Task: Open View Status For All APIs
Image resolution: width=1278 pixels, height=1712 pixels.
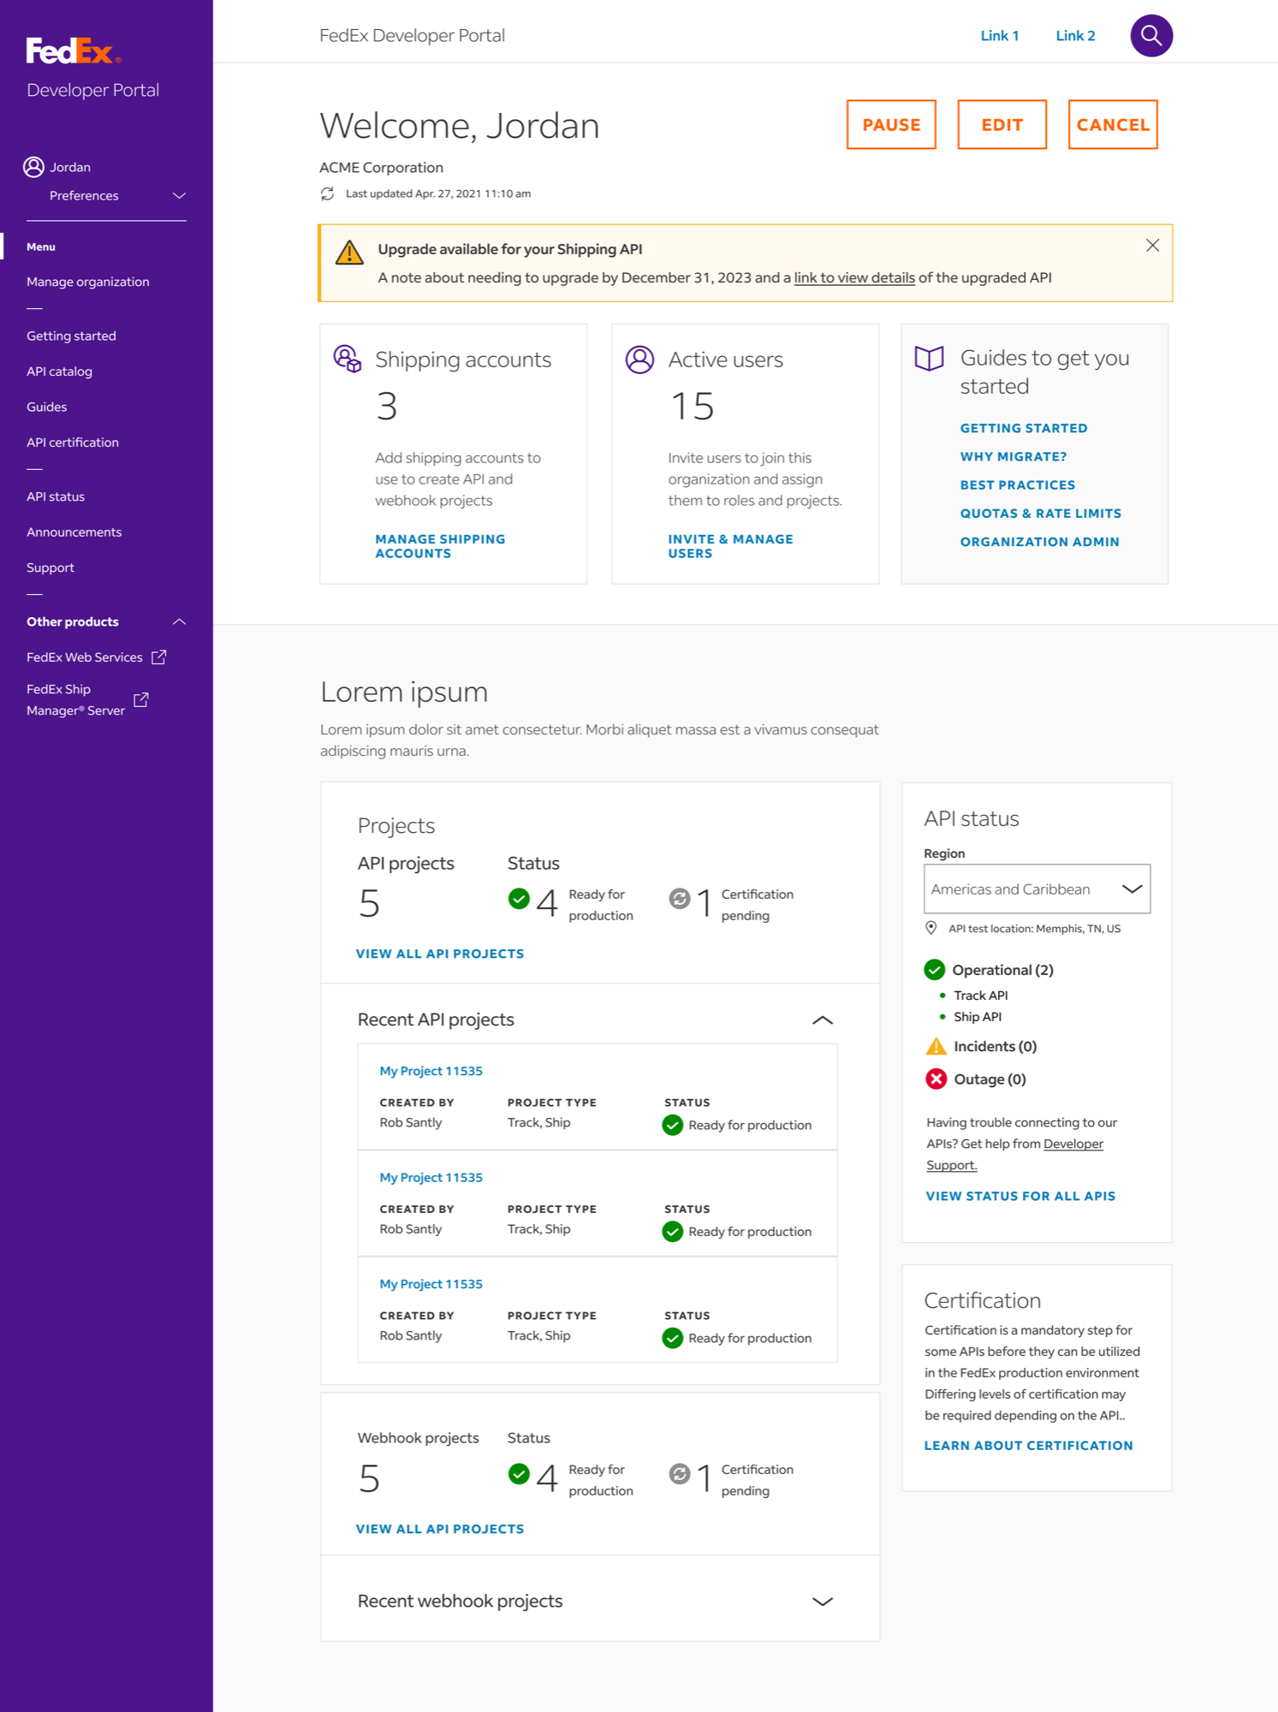Action: coord(1020,1196)
